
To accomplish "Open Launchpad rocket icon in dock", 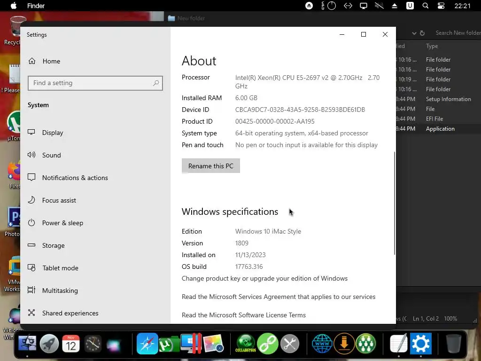I will click(49, 343).
